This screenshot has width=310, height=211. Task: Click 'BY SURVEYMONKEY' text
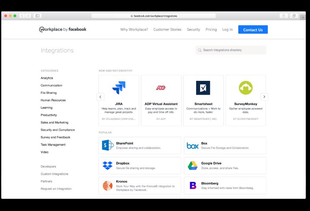click(246, 119)
